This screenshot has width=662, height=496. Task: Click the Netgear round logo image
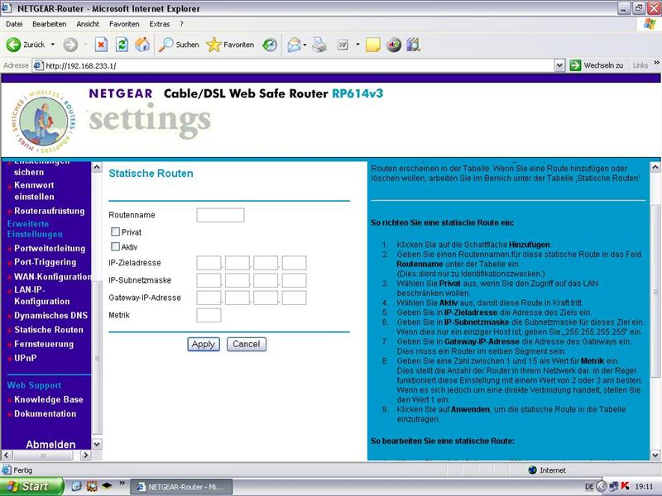coord(43,121)
